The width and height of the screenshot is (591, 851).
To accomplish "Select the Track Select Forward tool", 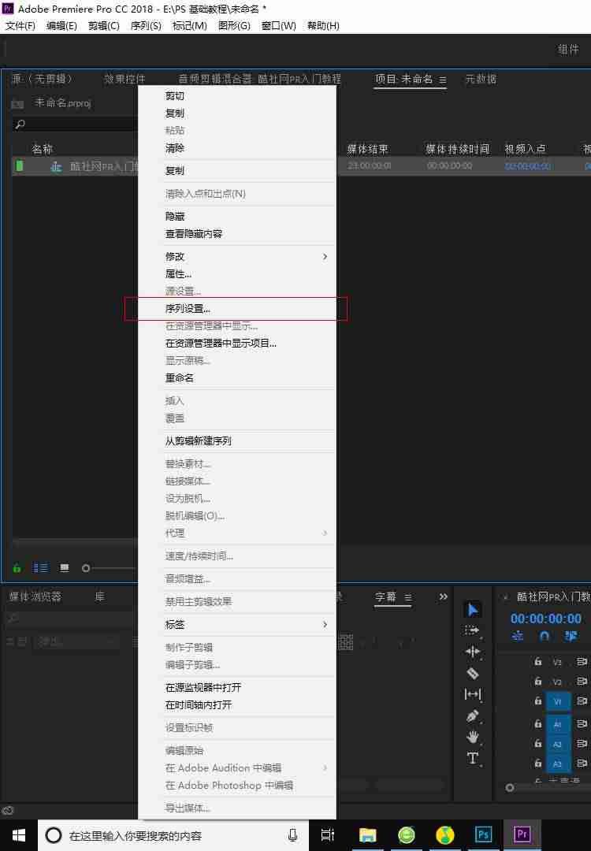I will (472, 630).
